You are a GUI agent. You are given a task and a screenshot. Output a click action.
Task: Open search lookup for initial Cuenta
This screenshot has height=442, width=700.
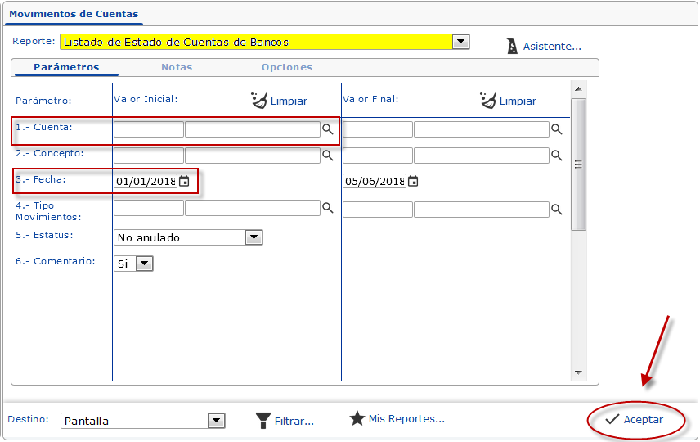(x=328, y=129)
